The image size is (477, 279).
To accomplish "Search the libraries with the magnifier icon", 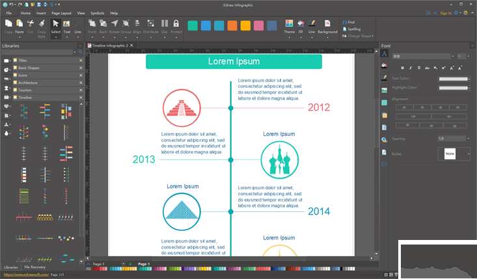I will (x=81, y=52).
